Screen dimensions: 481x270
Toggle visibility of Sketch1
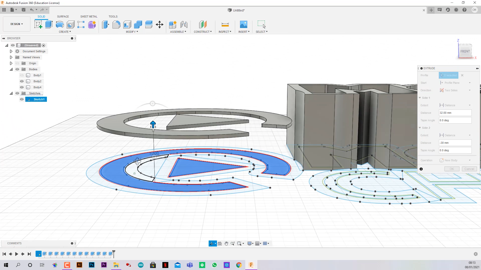click(x=22, y=99)
